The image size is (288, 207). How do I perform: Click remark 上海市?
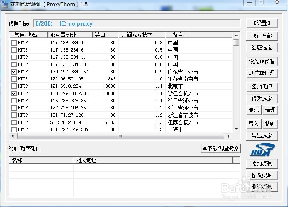pos(176,129)
